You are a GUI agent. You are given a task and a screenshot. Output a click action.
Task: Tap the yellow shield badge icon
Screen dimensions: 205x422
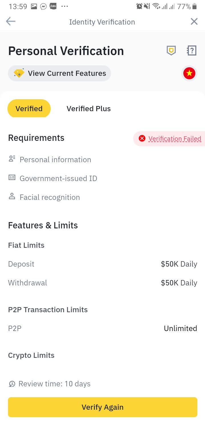point(171,51)
